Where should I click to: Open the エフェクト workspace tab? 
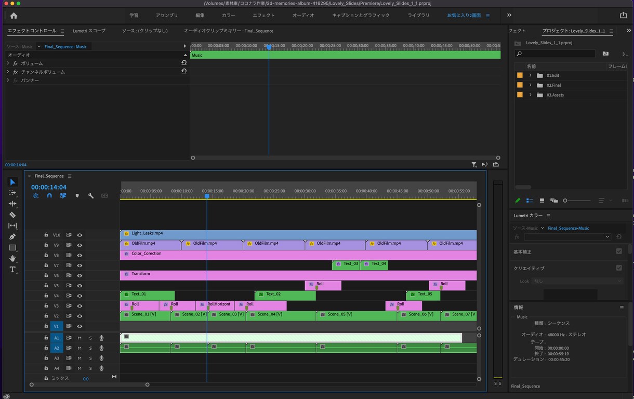tap(263, 16)
